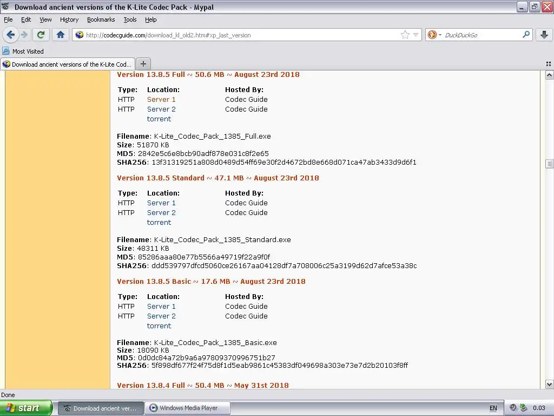Get the 13.8.5 Full torrent link
Image resolution: width=554 pixels, height=416 pixels.
coord(159,119)
